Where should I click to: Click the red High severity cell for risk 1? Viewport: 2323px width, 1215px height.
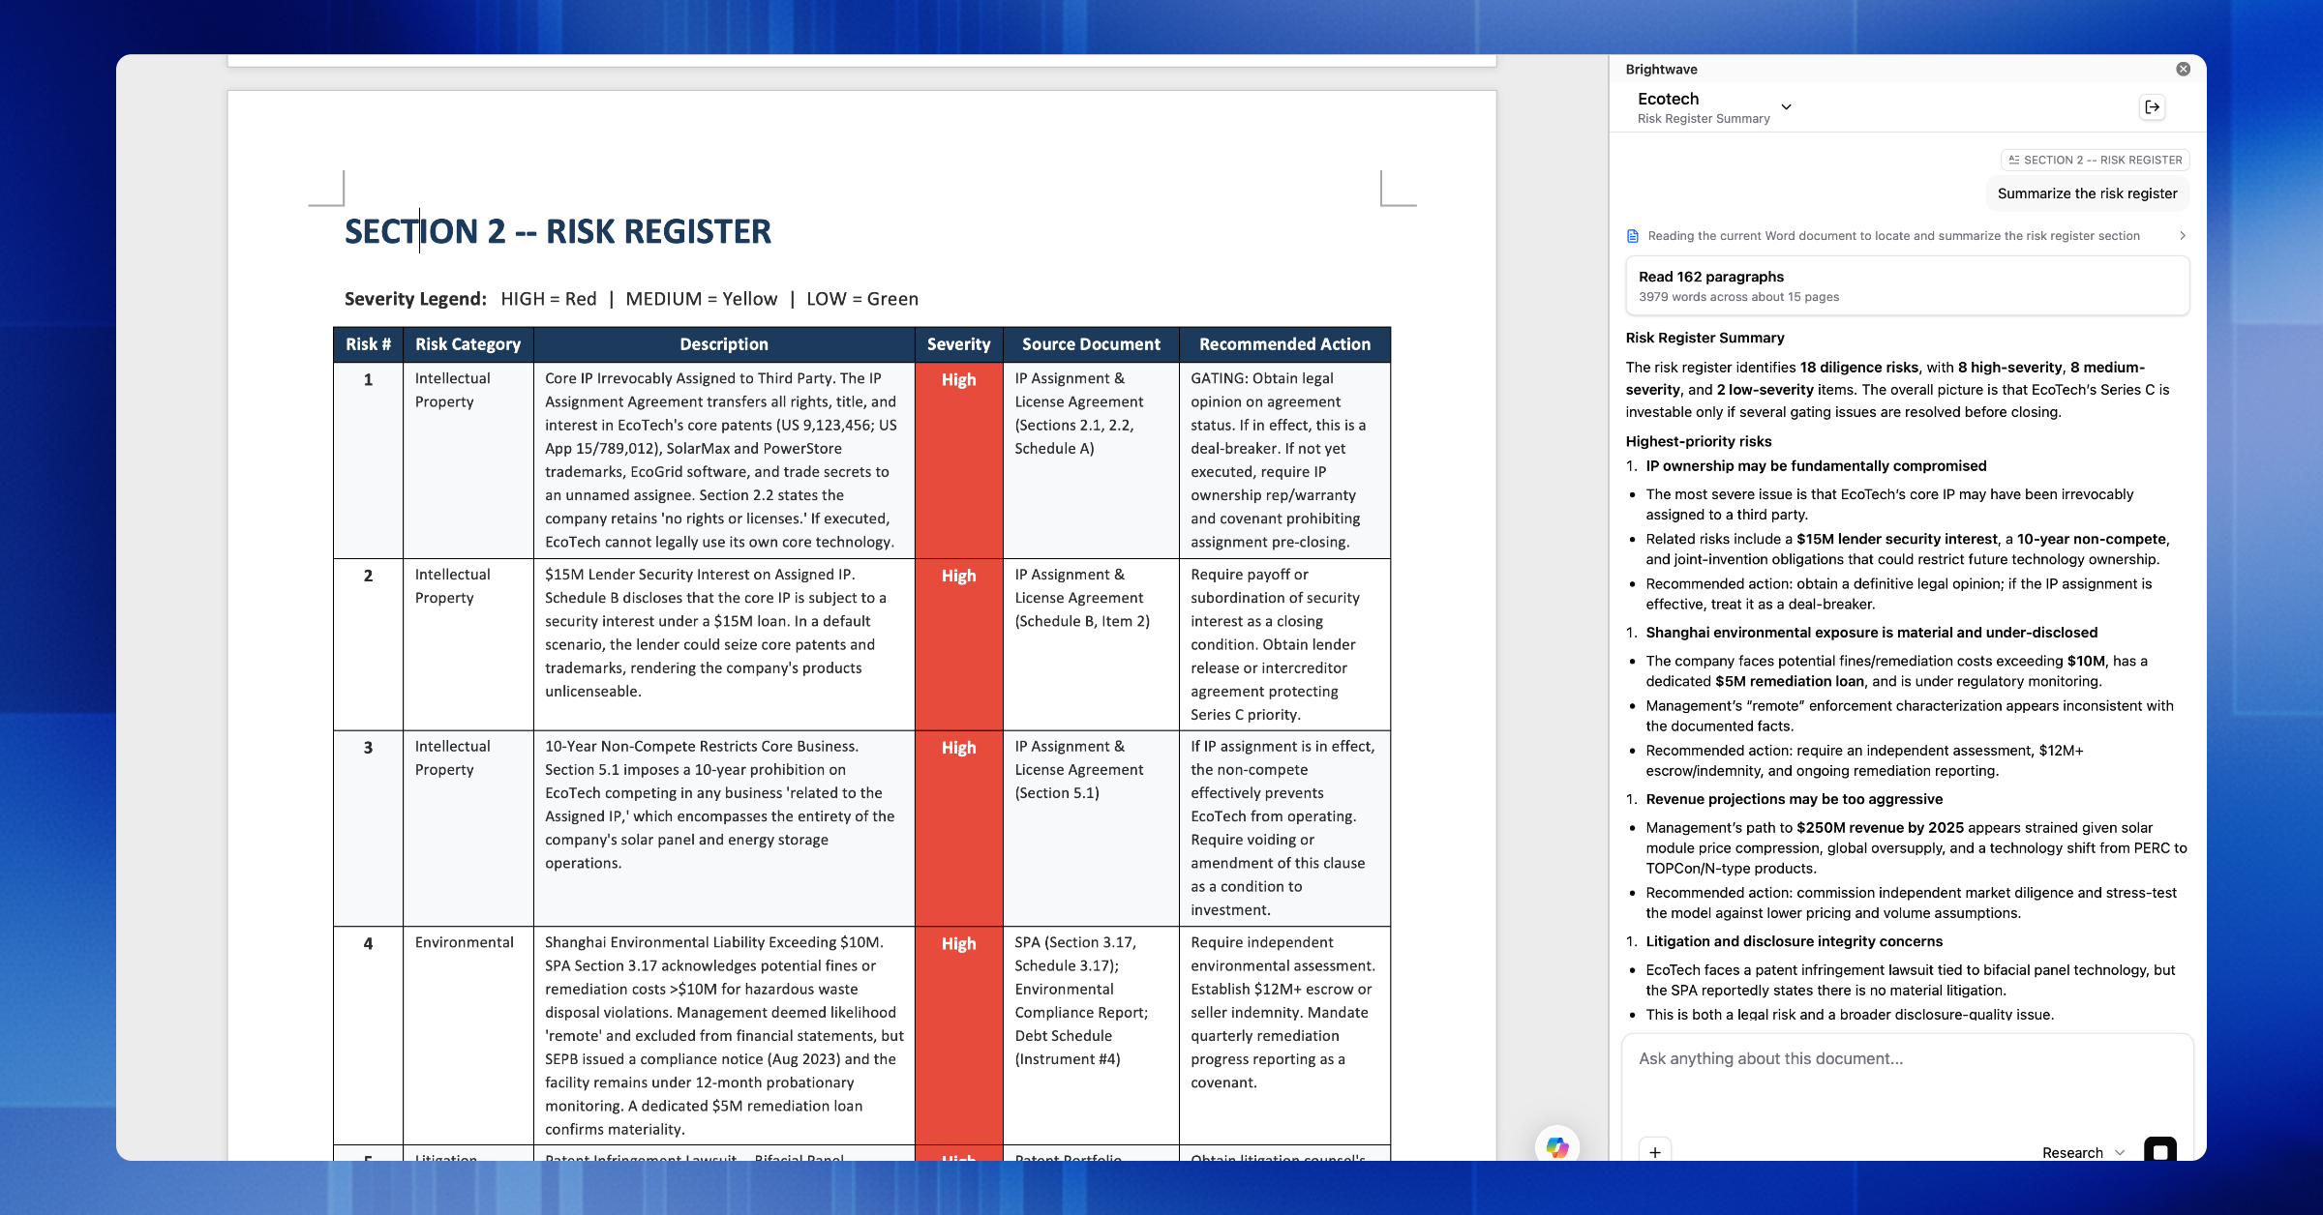coord(959,460)
